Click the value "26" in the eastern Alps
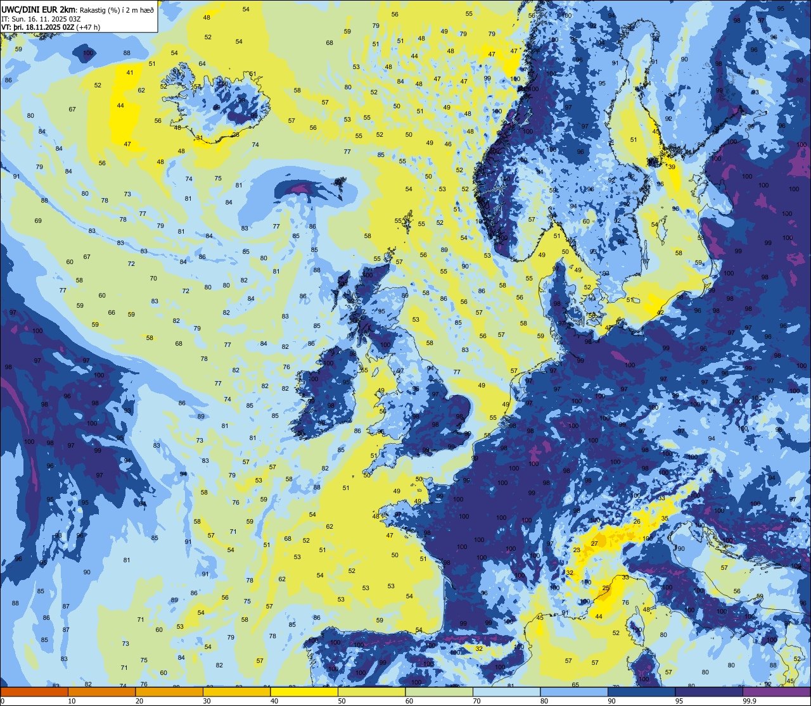 tap(637, 522)
